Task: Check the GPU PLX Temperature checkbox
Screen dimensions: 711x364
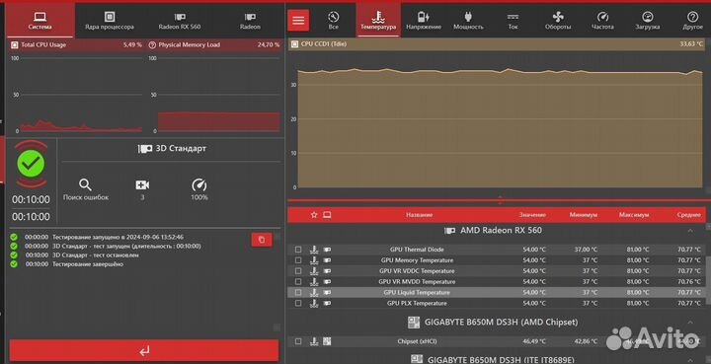Action: (x=298, y=304)
